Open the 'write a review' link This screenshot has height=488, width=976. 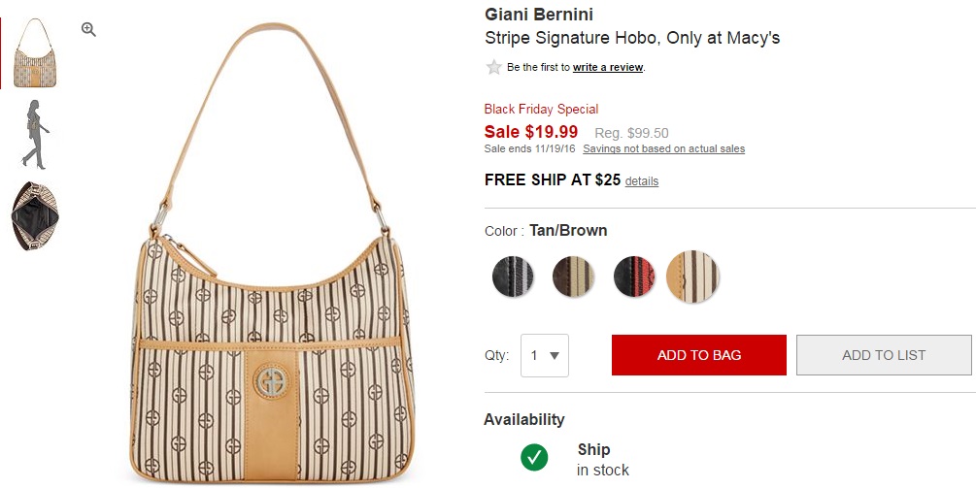[607, 68]
